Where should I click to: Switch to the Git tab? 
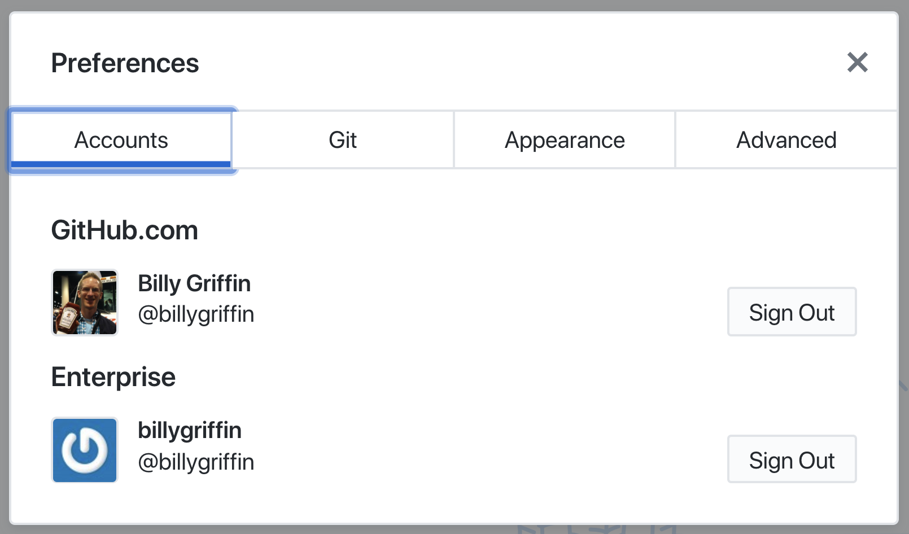[343, 139]
